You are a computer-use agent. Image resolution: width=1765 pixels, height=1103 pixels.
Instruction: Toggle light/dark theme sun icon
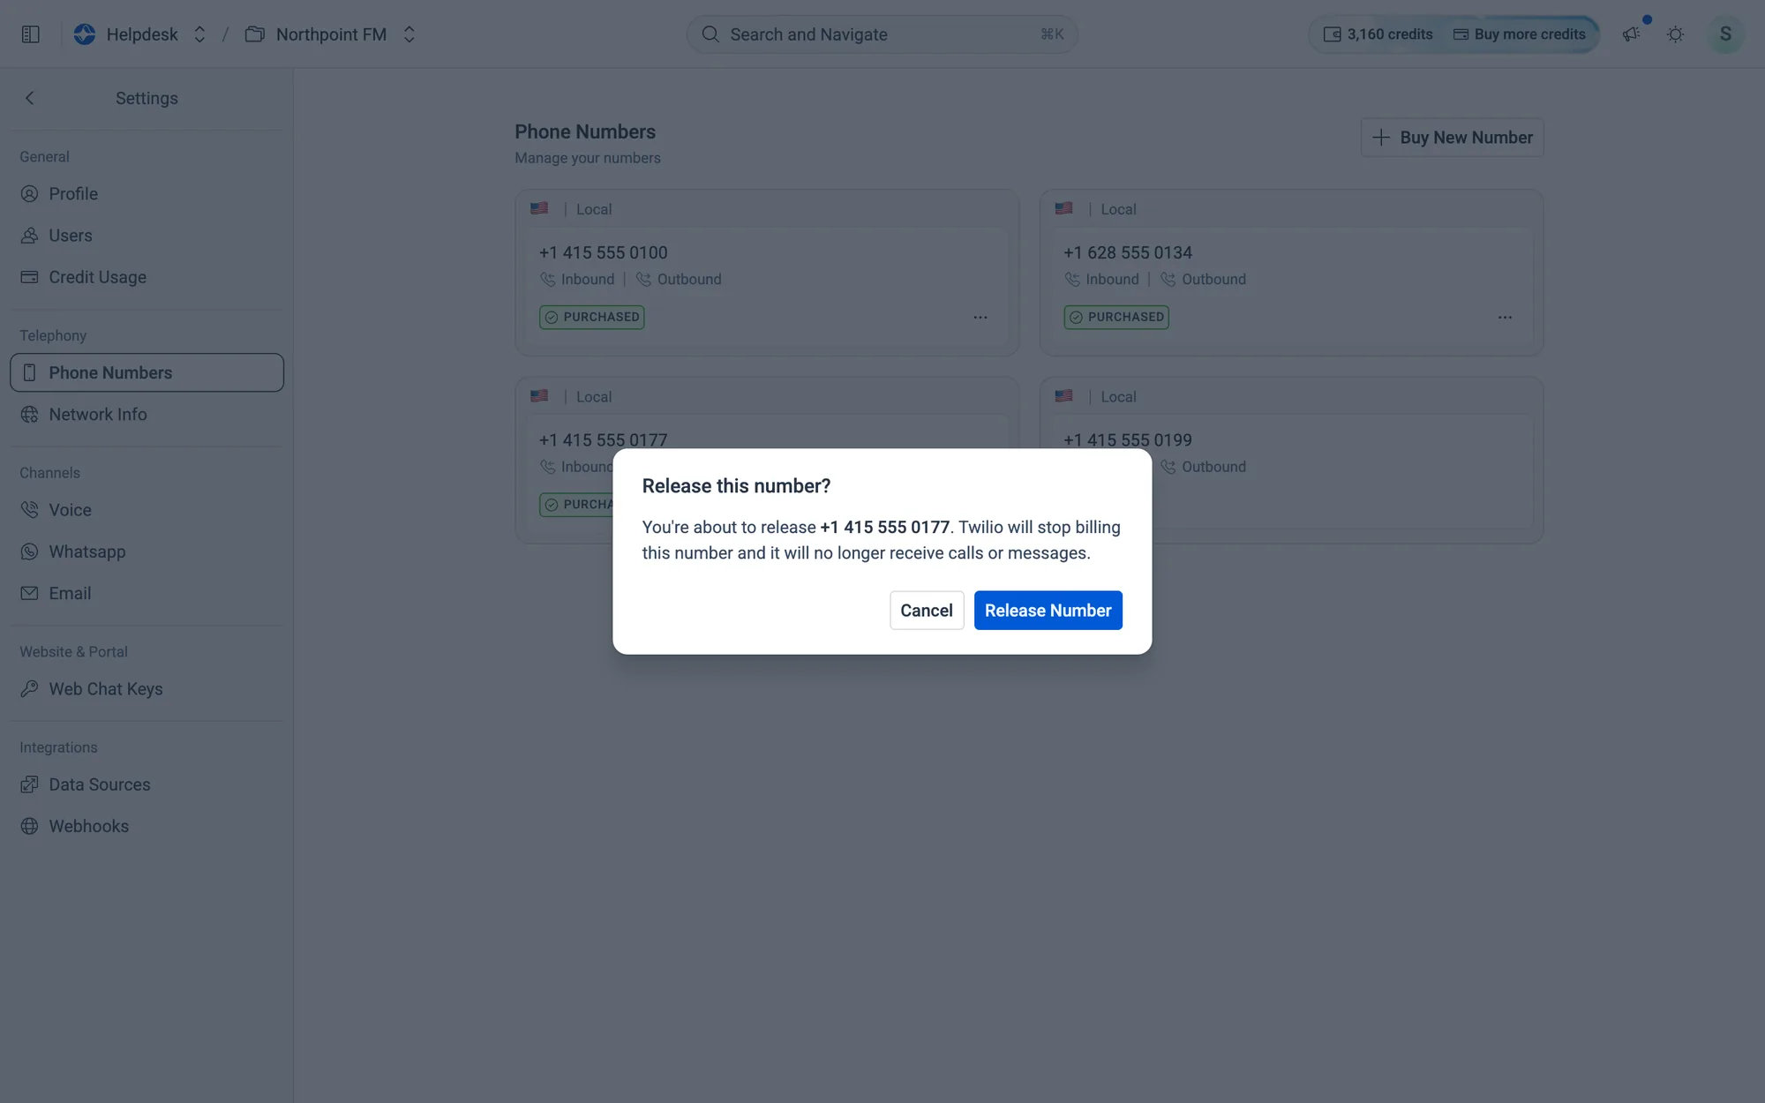(1675, 34)
